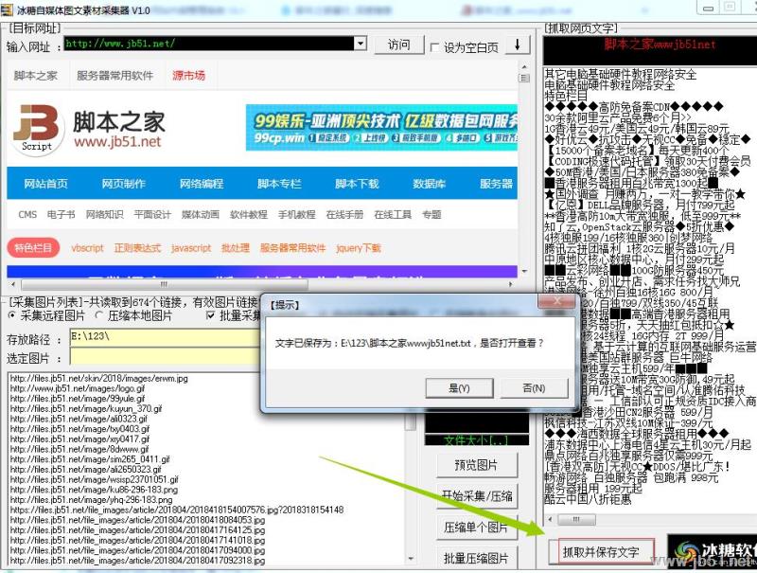Open 在线手册 sub-navigation link
757x573 pixels.
[x=344, y=214]
